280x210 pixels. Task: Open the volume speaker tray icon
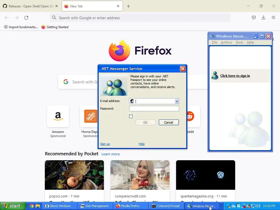258,206
